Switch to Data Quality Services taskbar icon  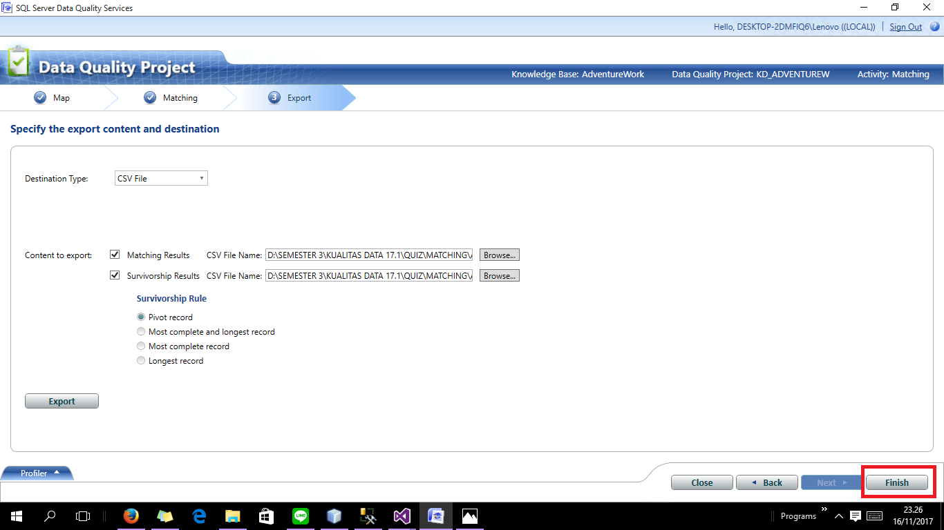tap(435, 516)
